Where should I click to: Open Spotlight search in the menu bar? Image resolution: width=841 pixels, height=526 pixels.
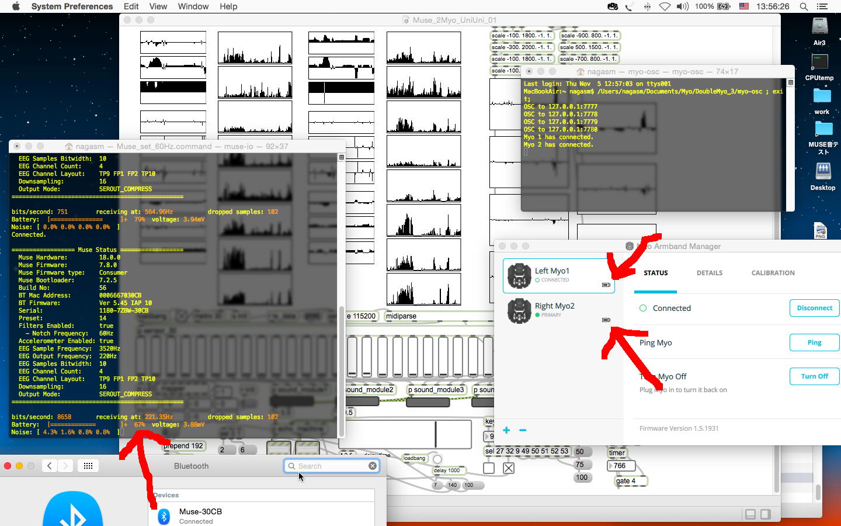point(804,6)
